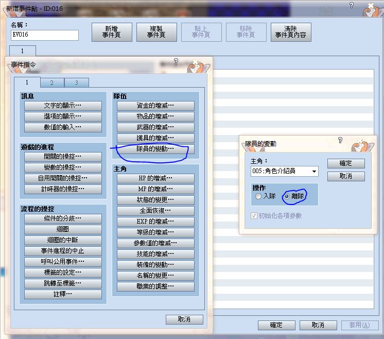Image resolution: width=384 pixels, height=339 pixels.
Task: Open the 選項的顯示 command
Action: tap(63, 116)
